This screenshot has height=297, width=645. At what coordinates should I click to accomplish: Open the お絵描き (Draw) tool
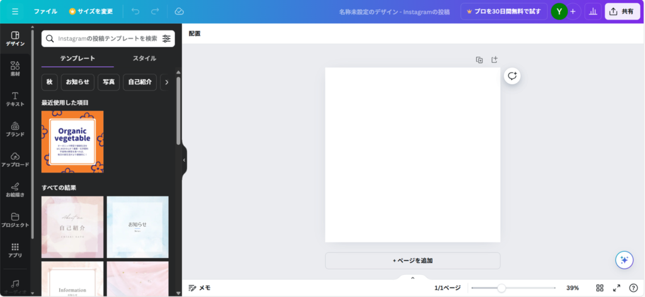[x=15, y=189]
